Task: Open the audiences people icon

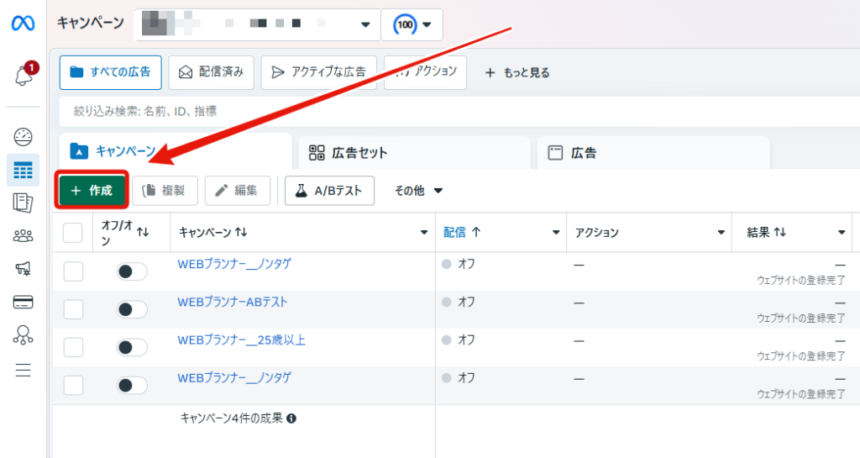Action: pos(24,236)
